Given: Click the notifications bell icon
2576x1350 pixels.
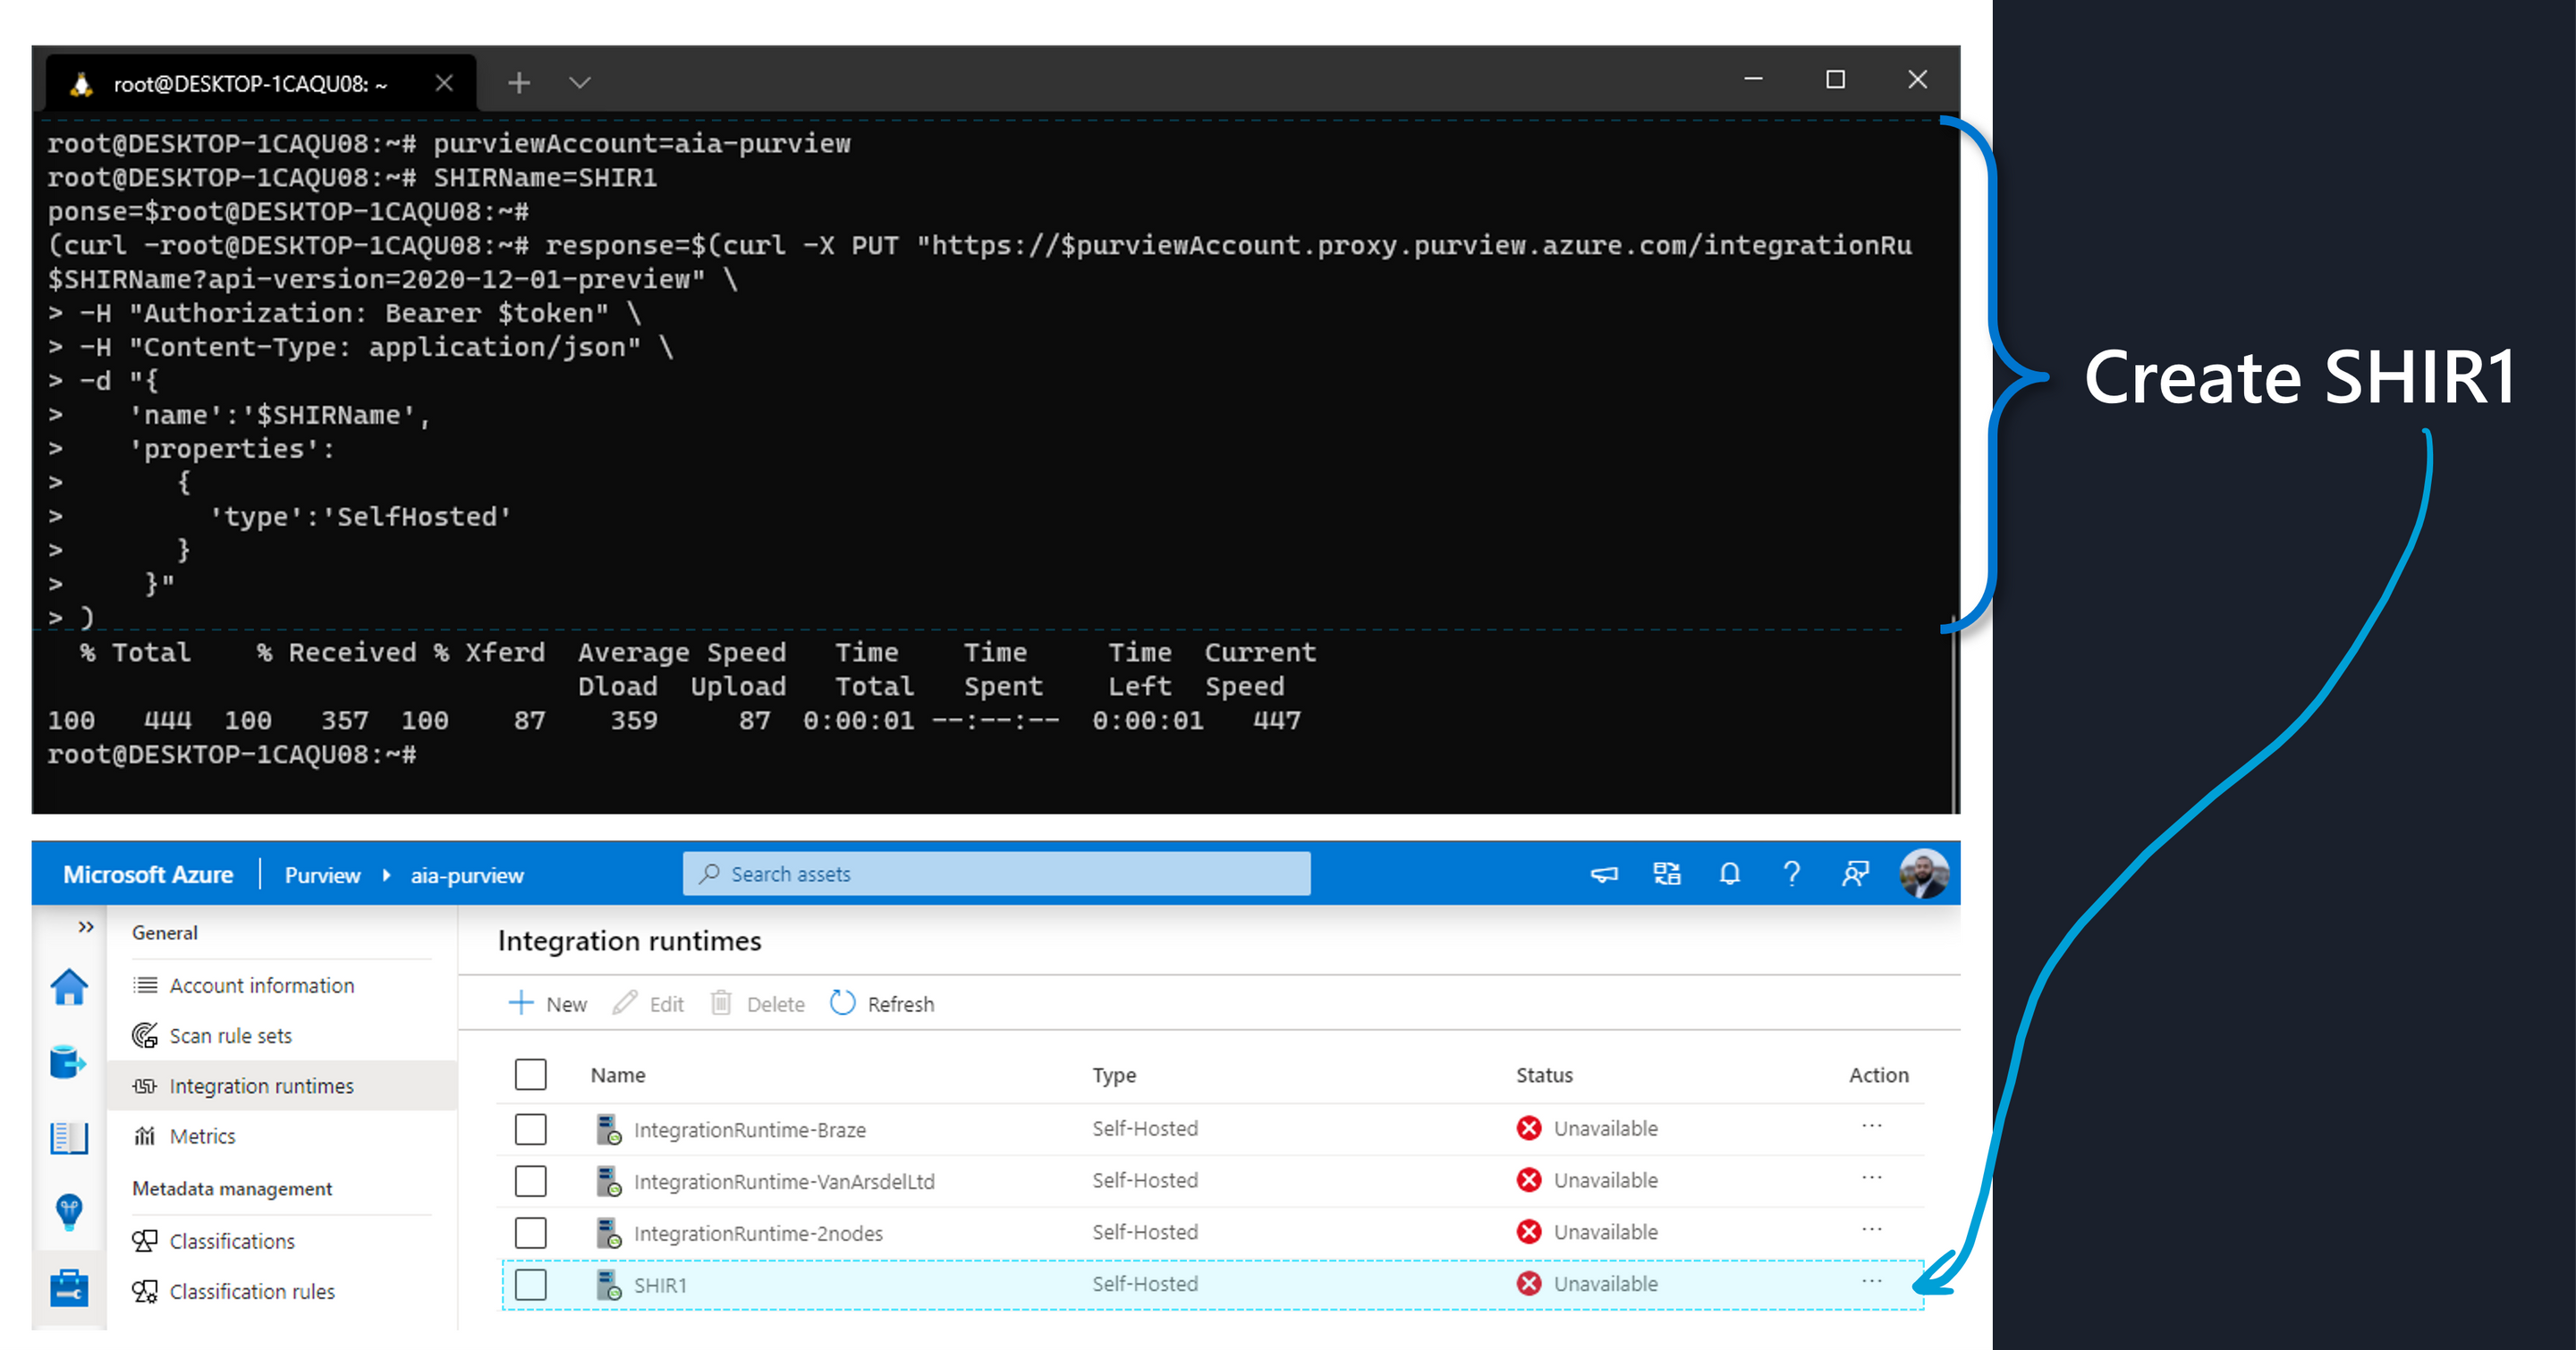Looking at the screenshot, I should pos(1730,873).
